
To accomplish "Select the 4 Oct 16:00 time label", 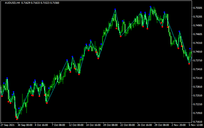I will [40, 125].
